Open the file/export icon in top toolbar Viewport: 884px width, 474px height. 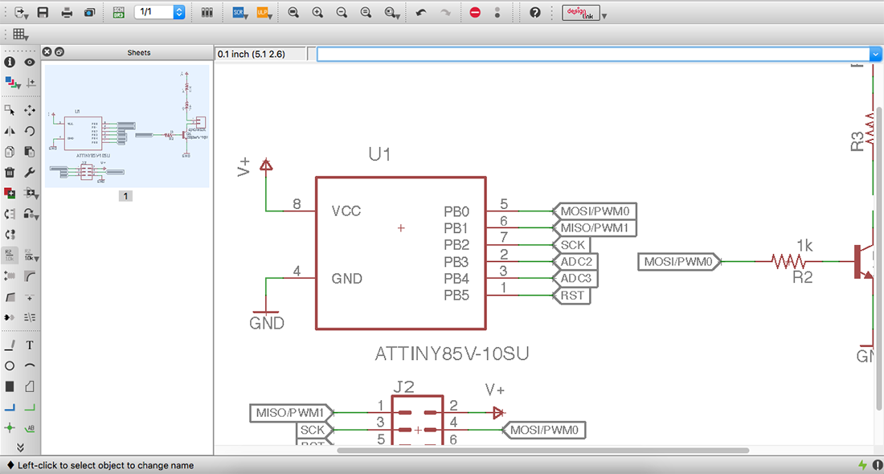click(x=21, y=12)
